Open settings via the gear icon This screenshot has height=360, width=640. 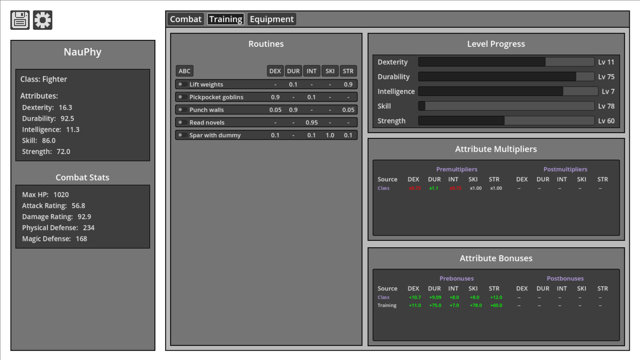(42, 20)
